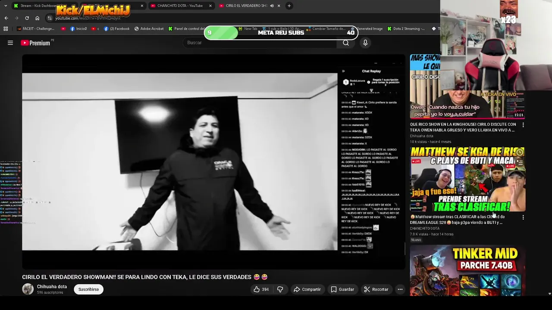Open the Dota 2 Streaming bookmark
The image size is (552, 310).
(x=406, y=29)
